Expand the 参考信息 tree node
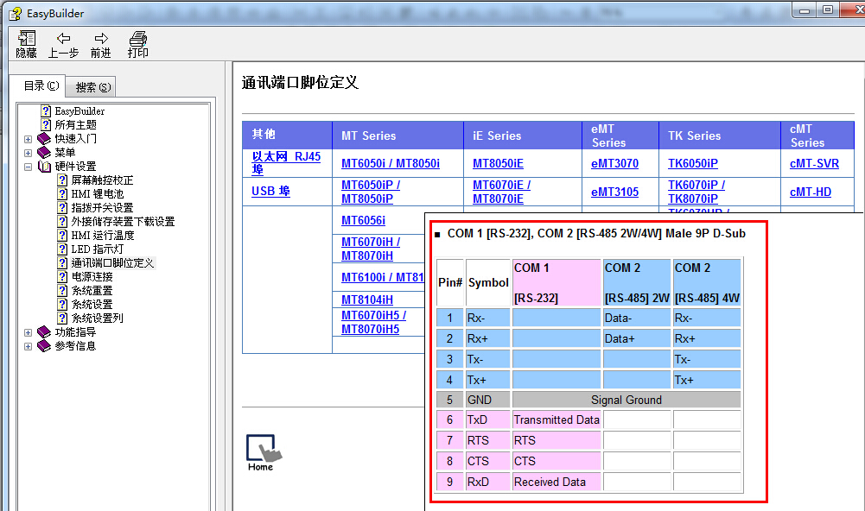Image resolution: width=865 pixels, height=511 pixels. (29, 346)
